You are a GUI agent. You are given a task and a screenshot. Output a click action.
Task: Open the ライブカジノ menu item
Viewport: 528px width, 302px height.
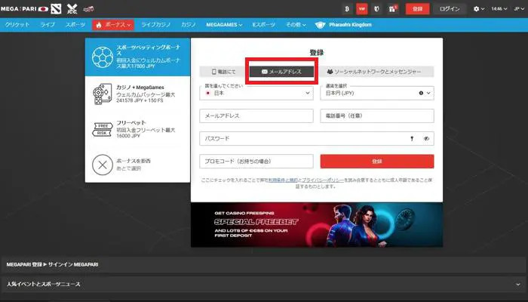(156, 25)
